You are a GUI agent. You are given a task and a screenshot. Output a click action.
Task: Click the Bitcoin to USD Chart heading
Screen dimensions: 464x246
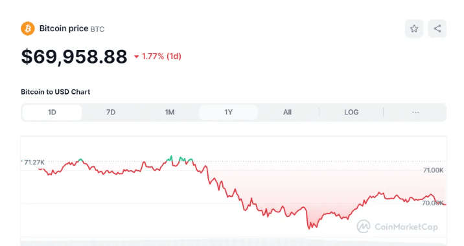click(55, 92)
